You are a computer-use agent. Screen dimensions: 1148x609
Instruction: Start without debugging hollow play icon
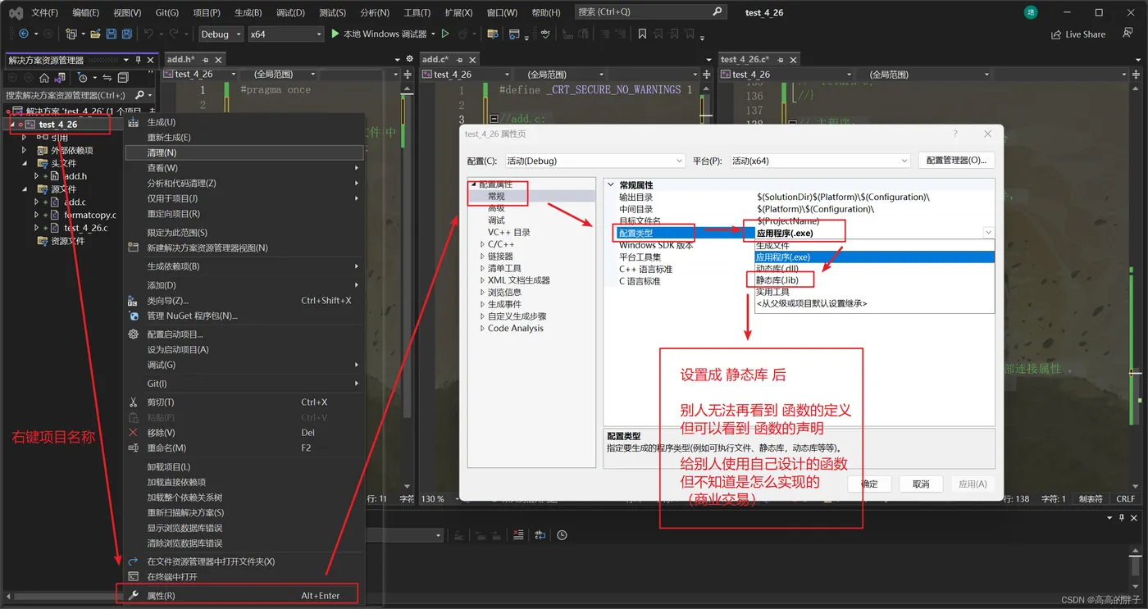pos(445,34)
